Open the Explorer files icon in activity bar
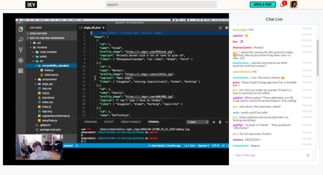 coord(21,29)
